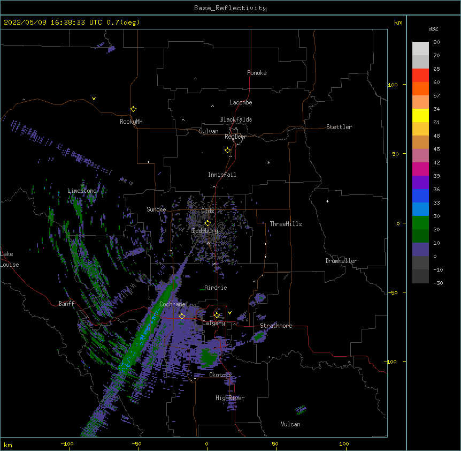Select the Stettler label
The width and height of the screenshot is (461, 451).
click(x=339, y=127)
